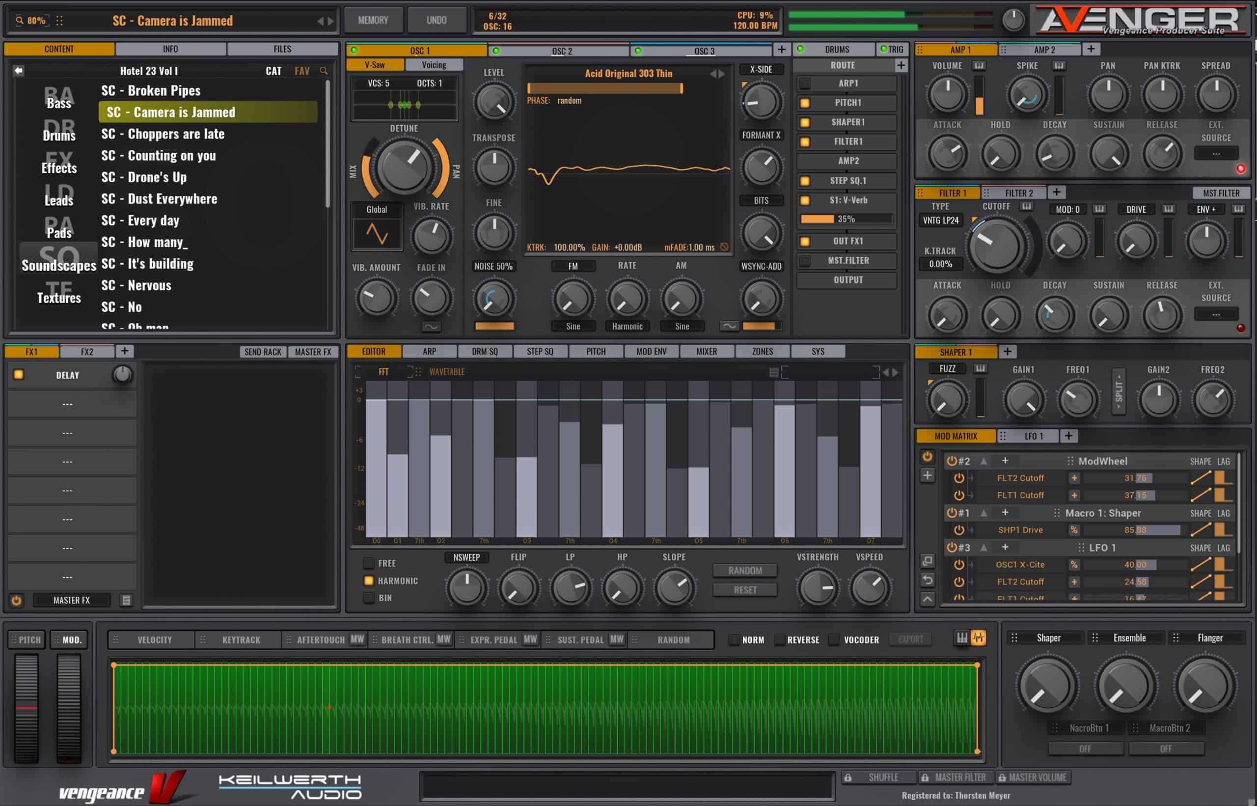Open the MOD ENV tab
Viewport: 1257px width, 806px height.
[x=651, y=351]
